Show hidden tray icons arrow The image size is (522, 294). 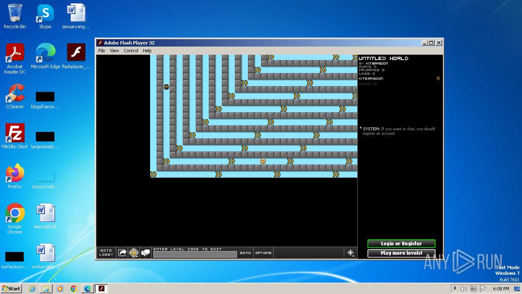coord(455,289)
